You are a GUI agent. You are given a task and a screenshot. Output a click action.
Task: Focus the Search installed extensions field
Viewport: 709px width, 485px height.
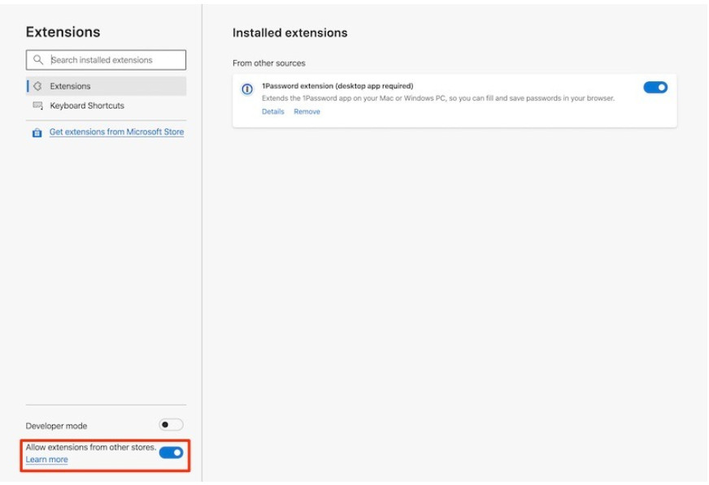point(106,59)
